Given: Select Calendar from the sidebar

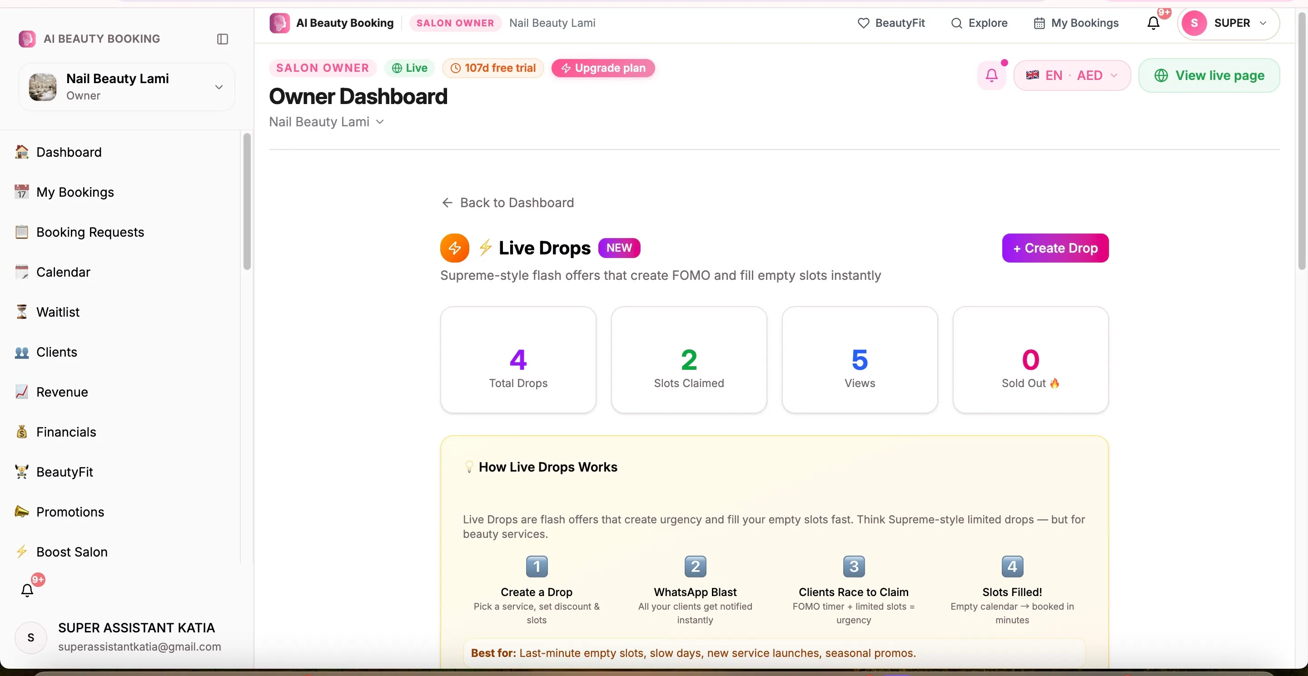Looking at the screenshot, I should coord(53,272).
